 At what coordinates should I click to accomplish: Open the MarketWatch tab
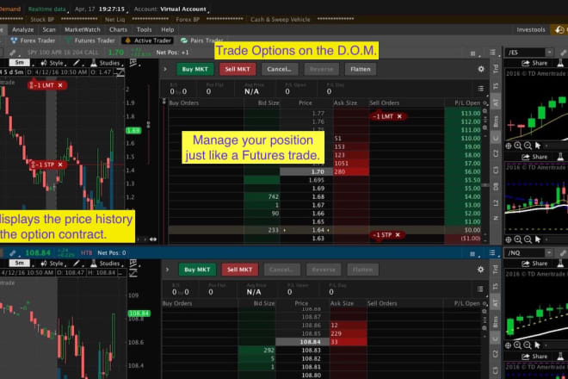(x=83, y=30)
